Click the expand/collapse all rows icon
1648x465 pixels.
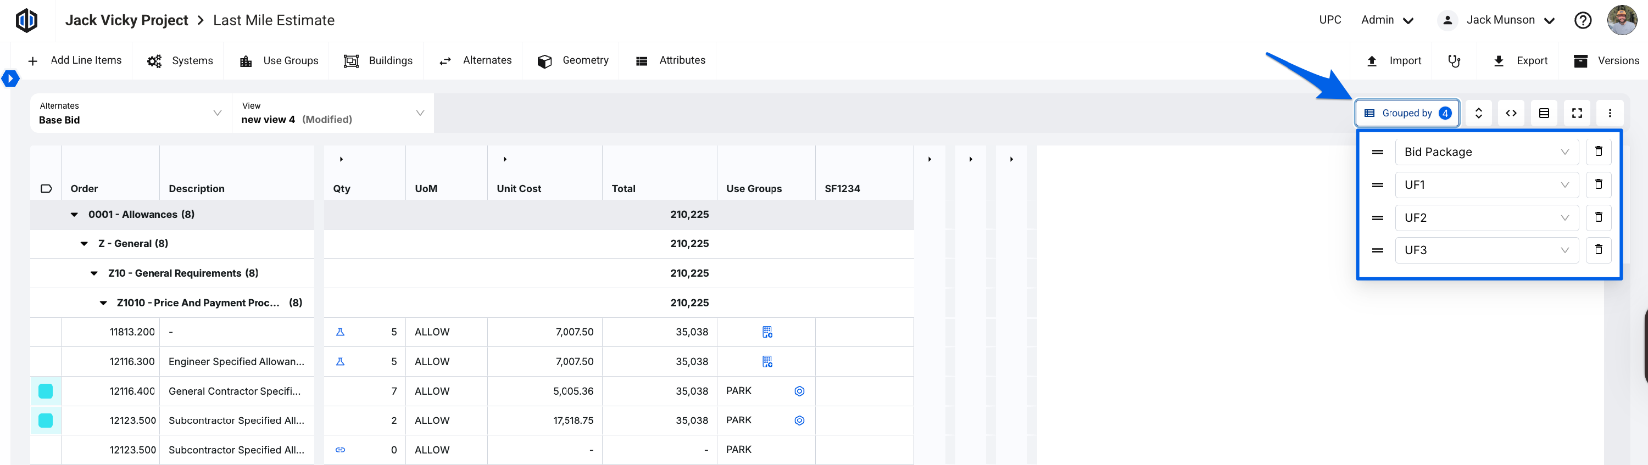click(1478, 113)
